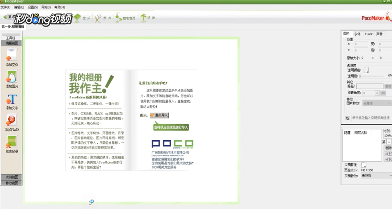
Task: Open the 设置(S) menu
Action: 33,7
